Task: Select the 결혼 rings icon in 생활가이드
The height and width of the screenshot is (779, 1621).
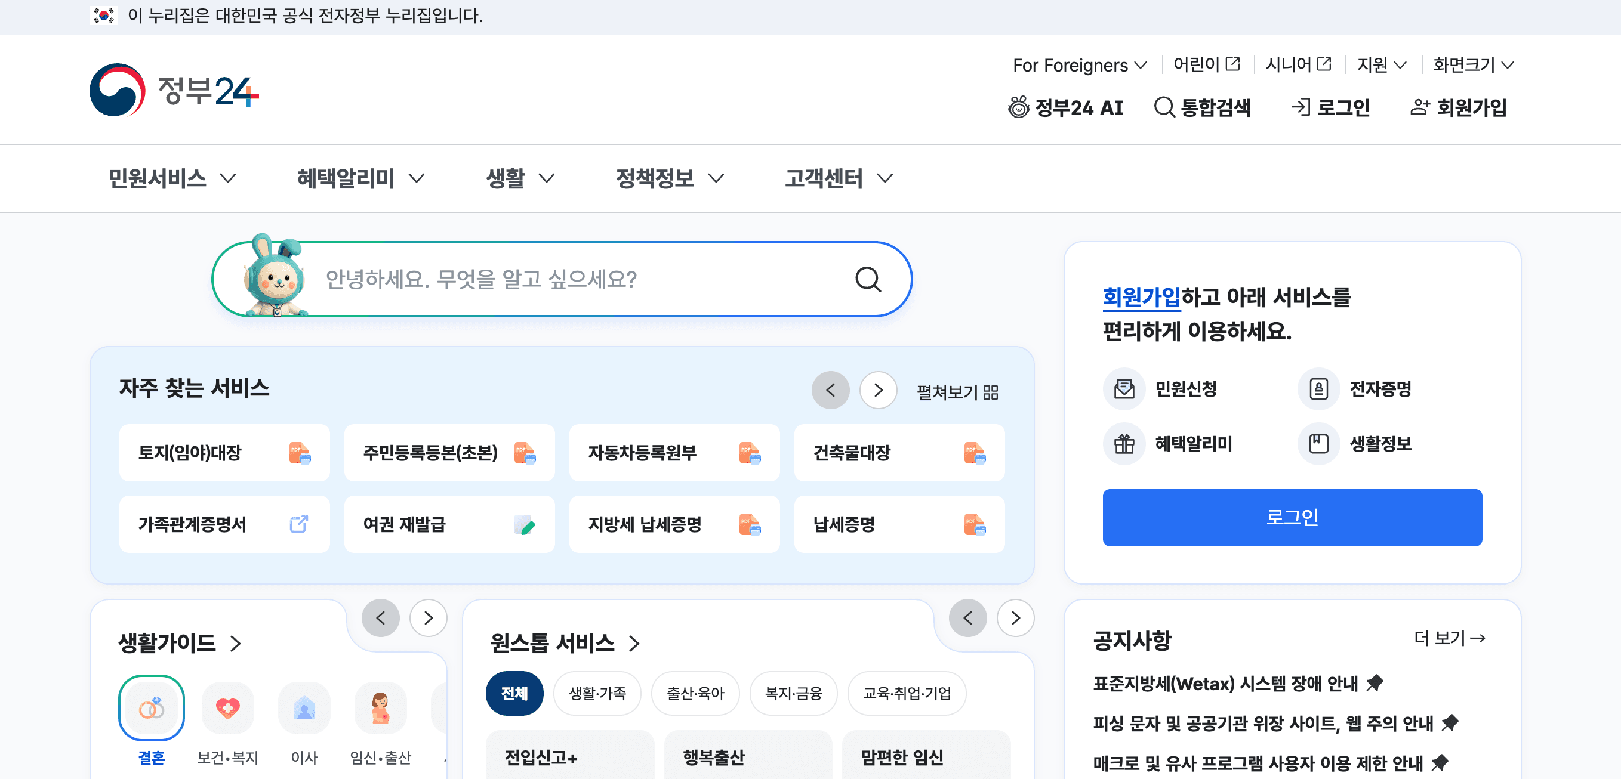Action: click(x=152, y=709)
